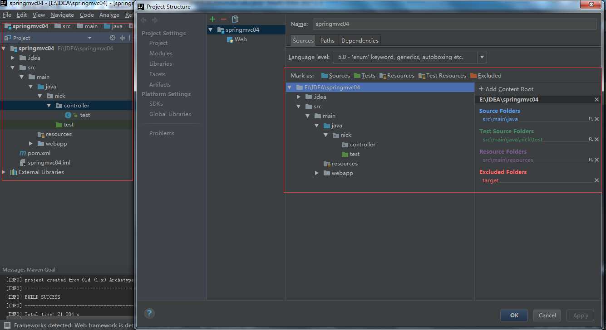Image resolution: width=606 pixels, height=330 pixels.
Task: Select springmvc04.iml in the Project tree
Action: click(x=44, y=163)
